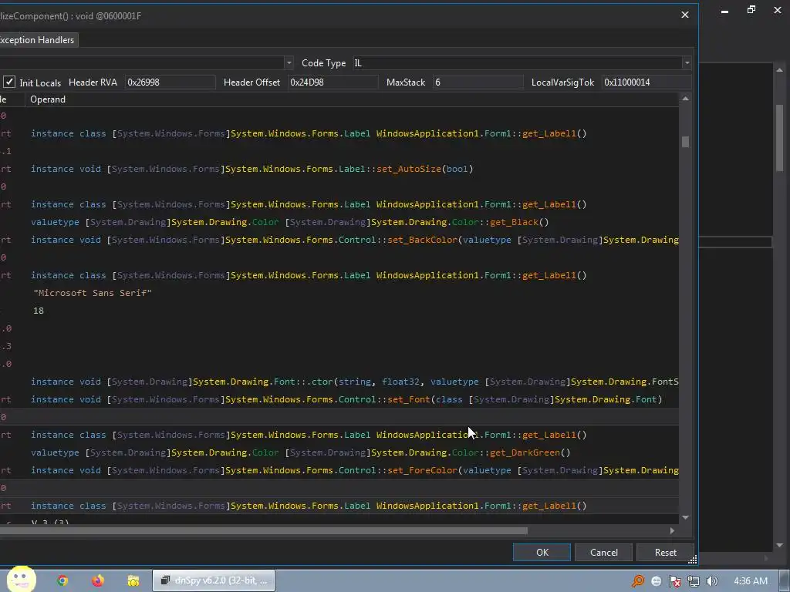
Task: Click the orange magnifier tray icon
Action: (638, 581)
